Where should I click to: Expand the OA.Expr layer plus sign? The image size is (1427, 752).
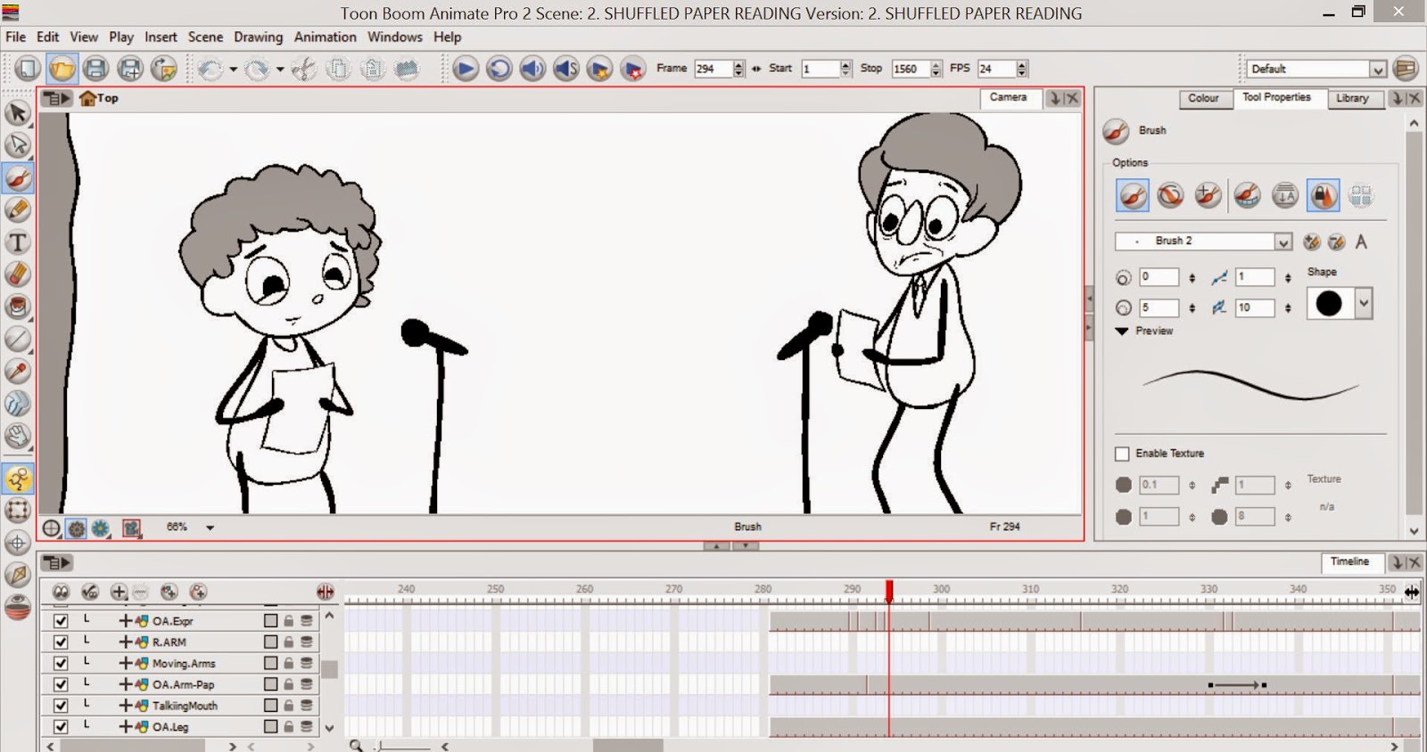click(125, 621)
